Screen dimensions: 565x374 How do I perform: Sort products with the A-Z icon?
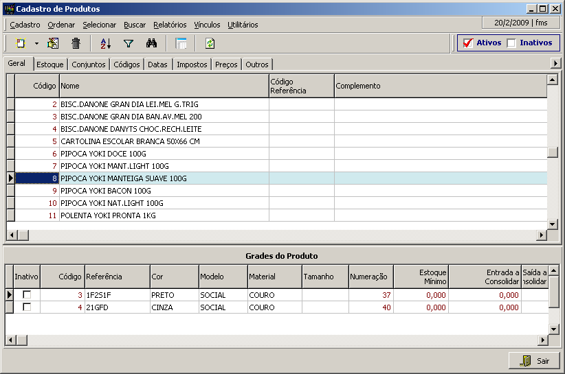pyautogui.click(x=105, y=43)
